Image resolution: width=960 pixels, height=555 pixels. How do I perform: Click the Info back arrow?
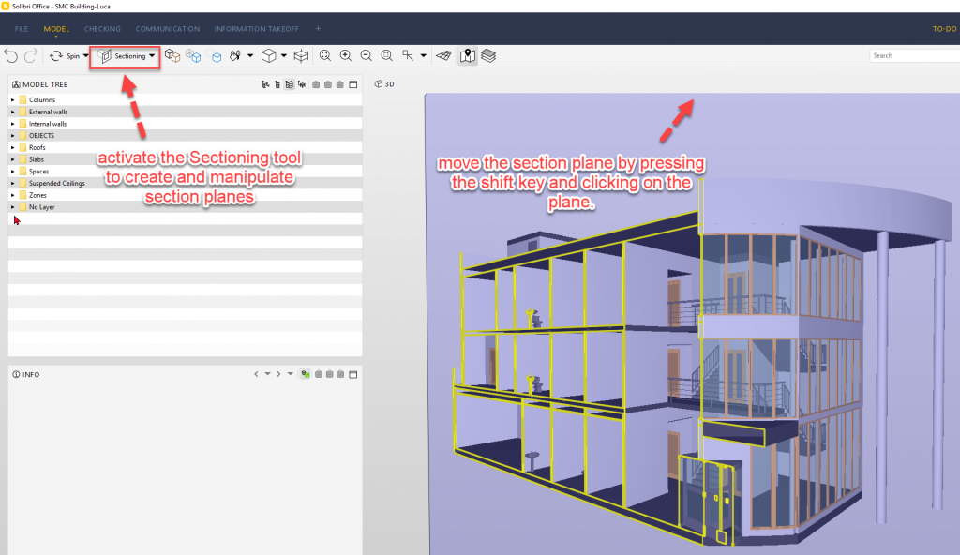coord(256,374)
